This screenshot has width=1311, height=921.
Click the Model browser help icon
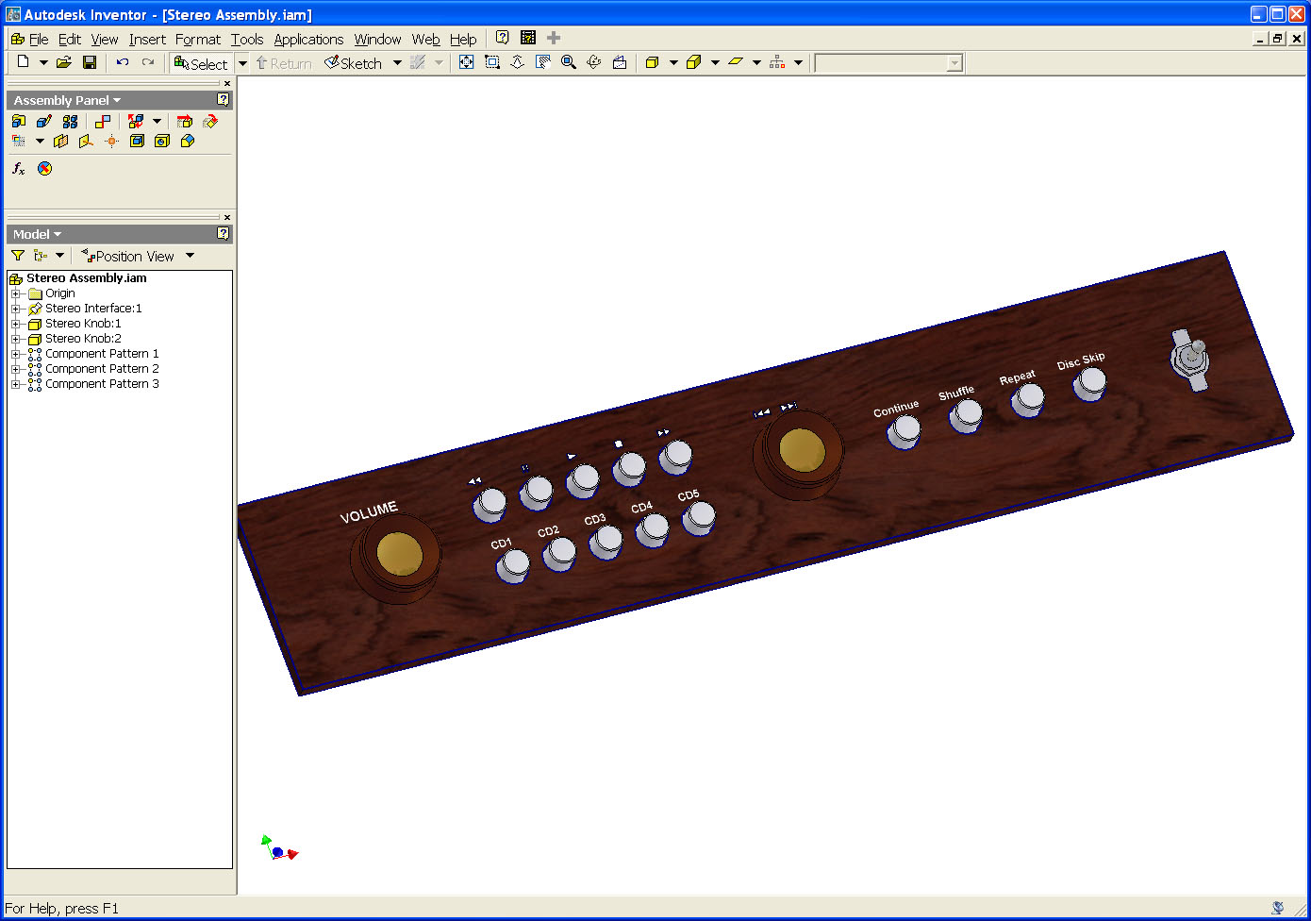click(223, 233)
